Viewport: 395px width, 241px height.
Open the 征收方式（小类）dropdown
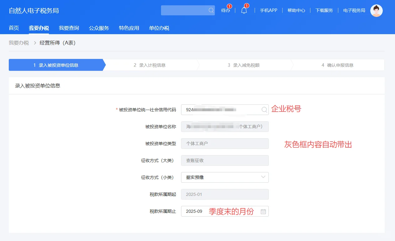pyautogui.click(x=225, y=177)
